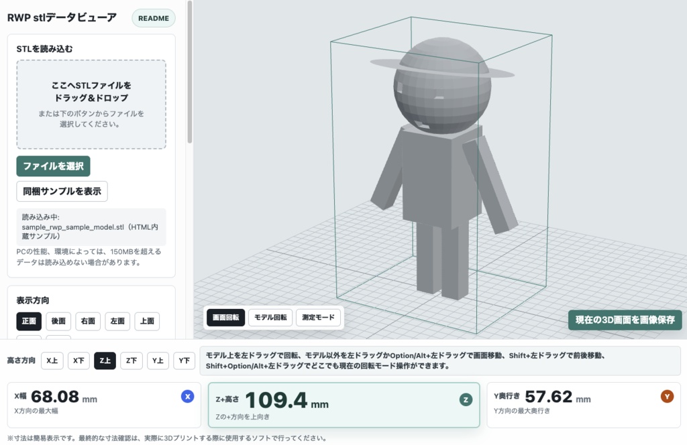The width and height of the screenshot is (687, 445).
Task: Open the README button
Action: (x=154, y=18)
